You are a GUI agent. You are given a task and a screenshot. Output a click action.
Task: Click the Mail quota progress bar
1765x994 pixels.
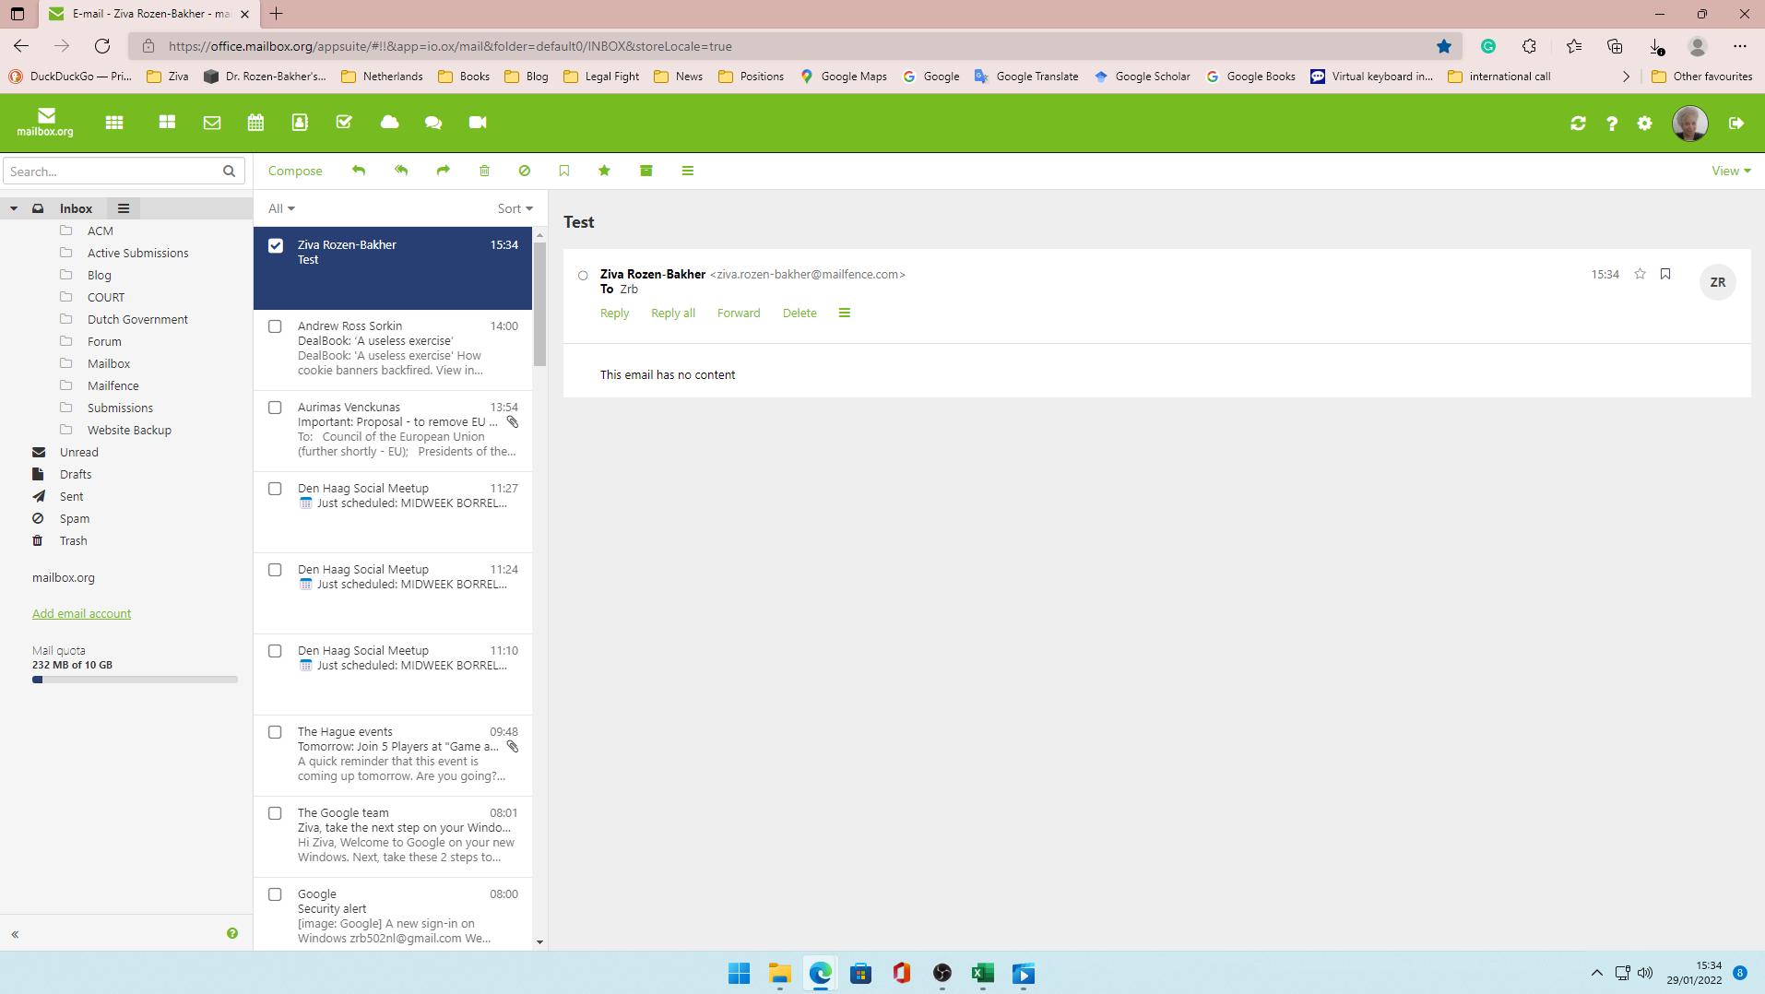tap(135, 680)
